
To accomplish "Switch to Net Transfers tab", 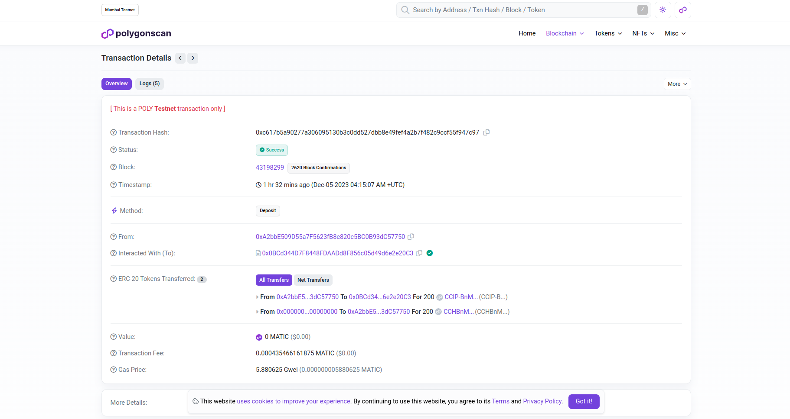I will (313, 280).
